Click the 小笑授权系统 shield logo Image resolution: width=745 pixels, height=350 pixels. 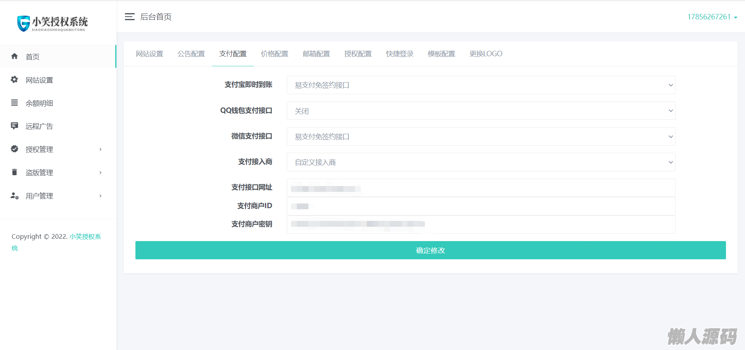click(x=24, y=23)
